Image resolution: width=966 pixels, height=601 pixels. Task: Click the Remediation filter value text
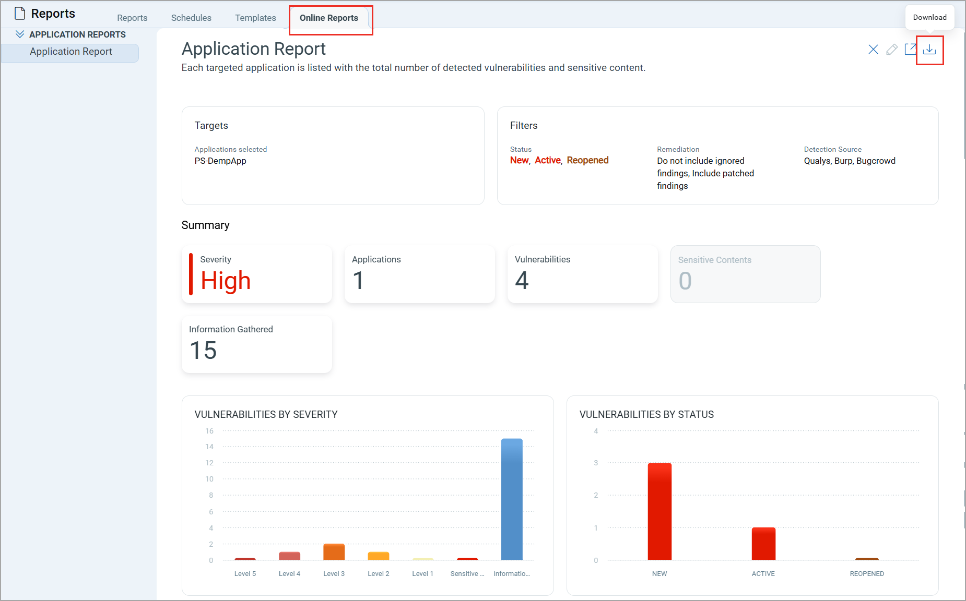coord(705,173)
